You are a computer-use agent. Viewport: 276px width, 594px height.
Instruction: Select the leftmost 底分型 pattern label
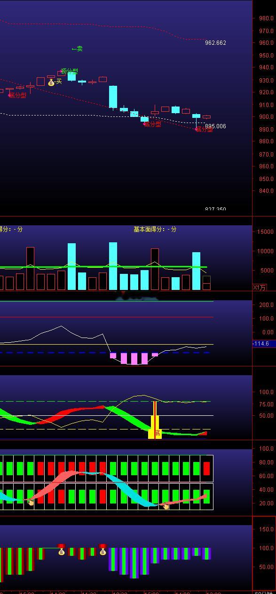(x=17, y=96)
